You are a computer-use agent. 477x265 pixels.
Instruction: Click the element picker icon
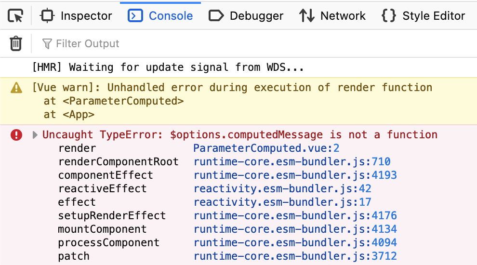click(x=16, y=16)
